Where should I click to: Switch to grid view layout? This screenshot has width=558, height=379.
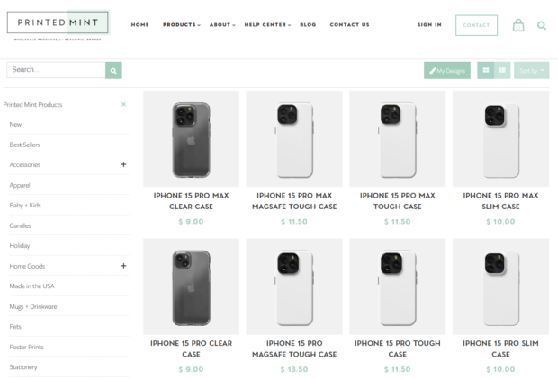pos(486,69)
